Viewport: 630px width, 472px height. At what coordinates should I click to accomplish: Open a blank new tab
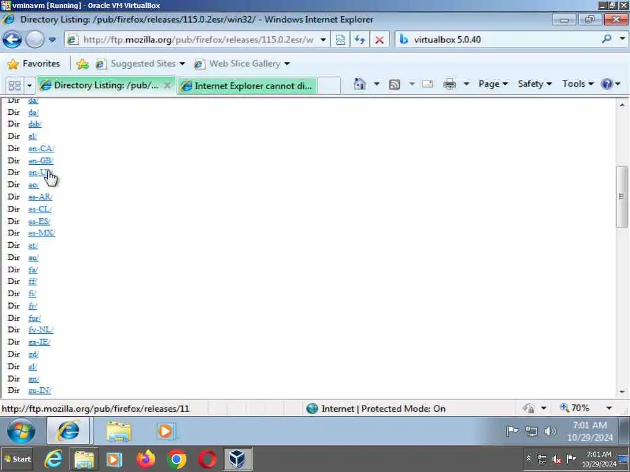pos(329,85)
